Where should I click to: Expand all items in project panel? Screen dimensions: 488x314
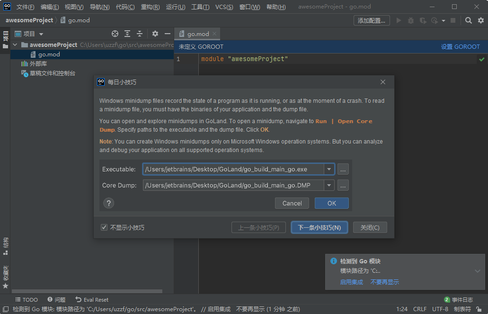127,34
